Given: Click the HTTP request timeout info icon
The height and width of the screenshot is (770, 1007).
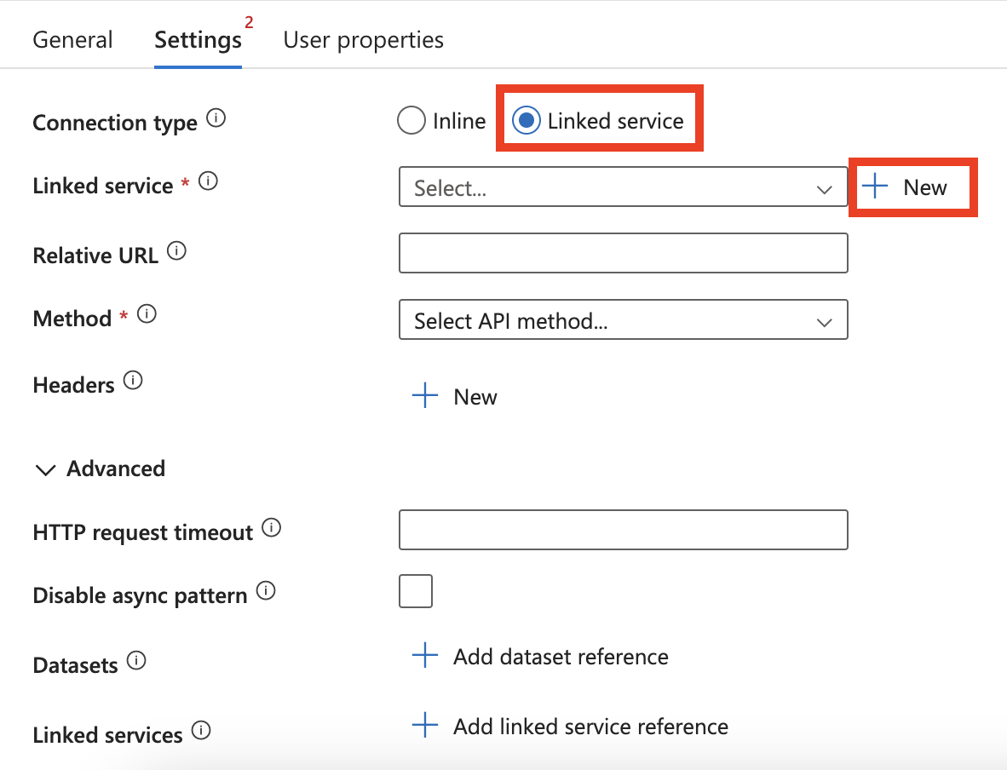Looking at the screenshot, I should point(271,527).
